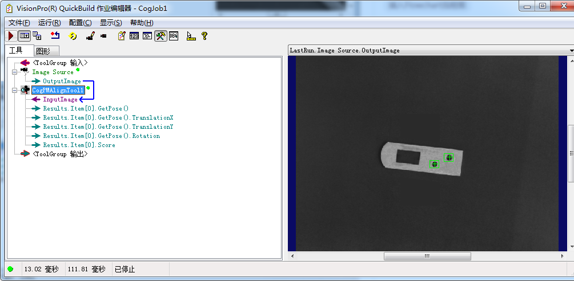Open the 运行(R) menu

(x=50, y=23)
